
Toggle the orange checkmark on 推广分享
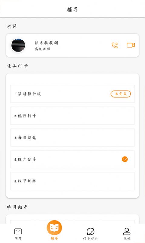pyautogui.click(x=125, y=159)
